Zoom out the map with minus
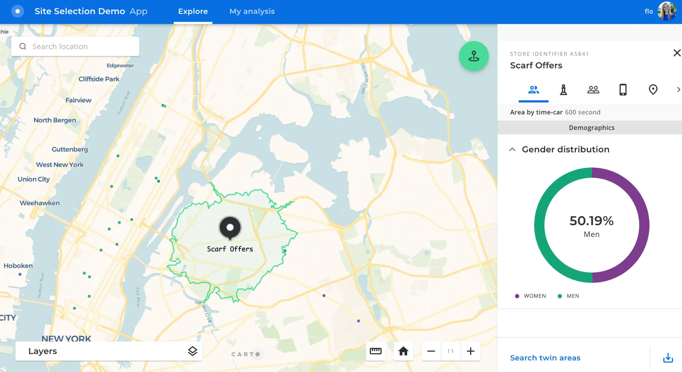Screen dimensions: 682x372 [x=431, y=351]
